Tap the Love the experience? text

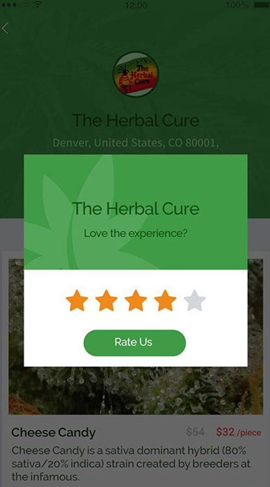point(136,233)
